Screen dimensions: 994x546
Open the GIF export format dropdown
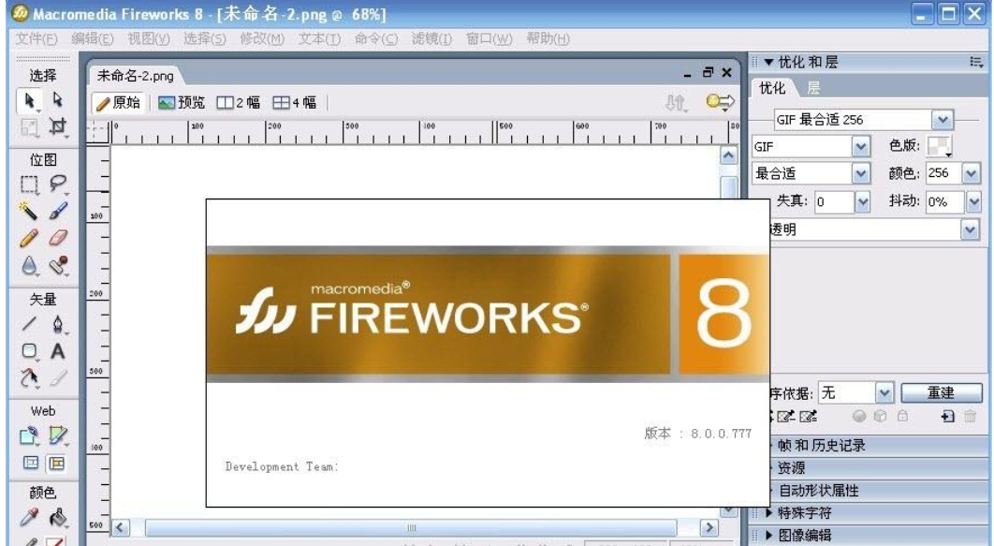tap(860, 147)
